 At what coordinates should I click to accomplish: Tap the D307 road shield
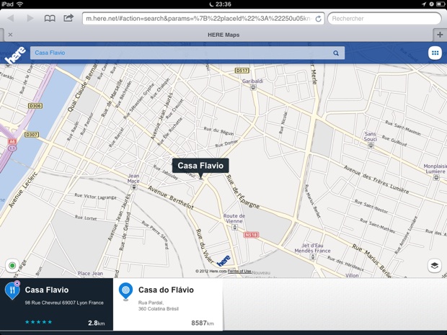[x=32, y=135]
